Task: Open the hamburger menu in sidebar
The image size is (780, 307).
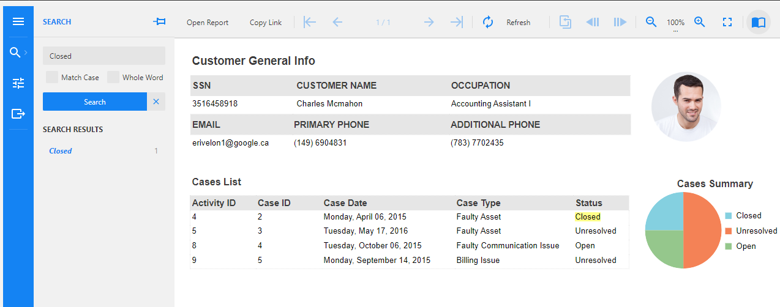Action: pos(18,22)
